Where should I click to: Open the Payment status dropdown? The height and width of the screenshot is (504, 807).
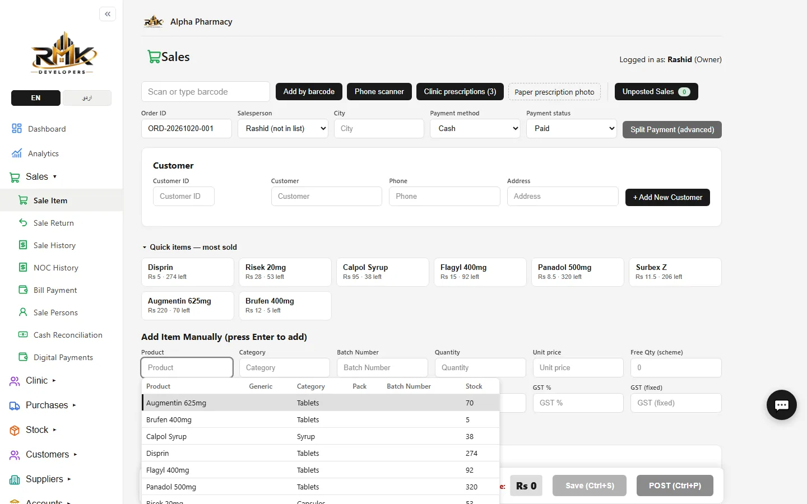572,128
